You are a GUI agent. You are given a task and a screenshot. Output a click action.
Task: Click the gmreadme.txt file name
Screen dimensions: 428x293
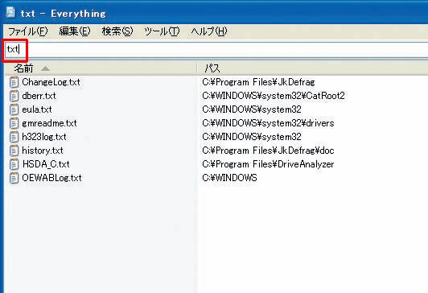click(49, 123)
